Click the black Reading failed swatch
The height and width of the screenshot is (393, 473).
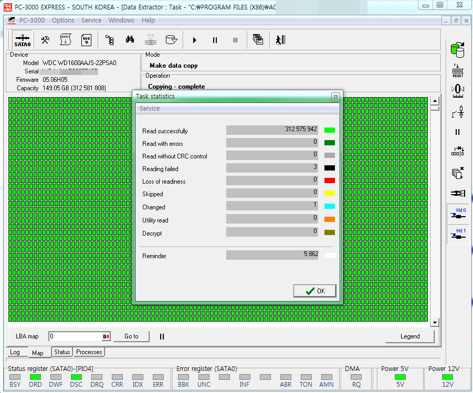pos(329,168)
